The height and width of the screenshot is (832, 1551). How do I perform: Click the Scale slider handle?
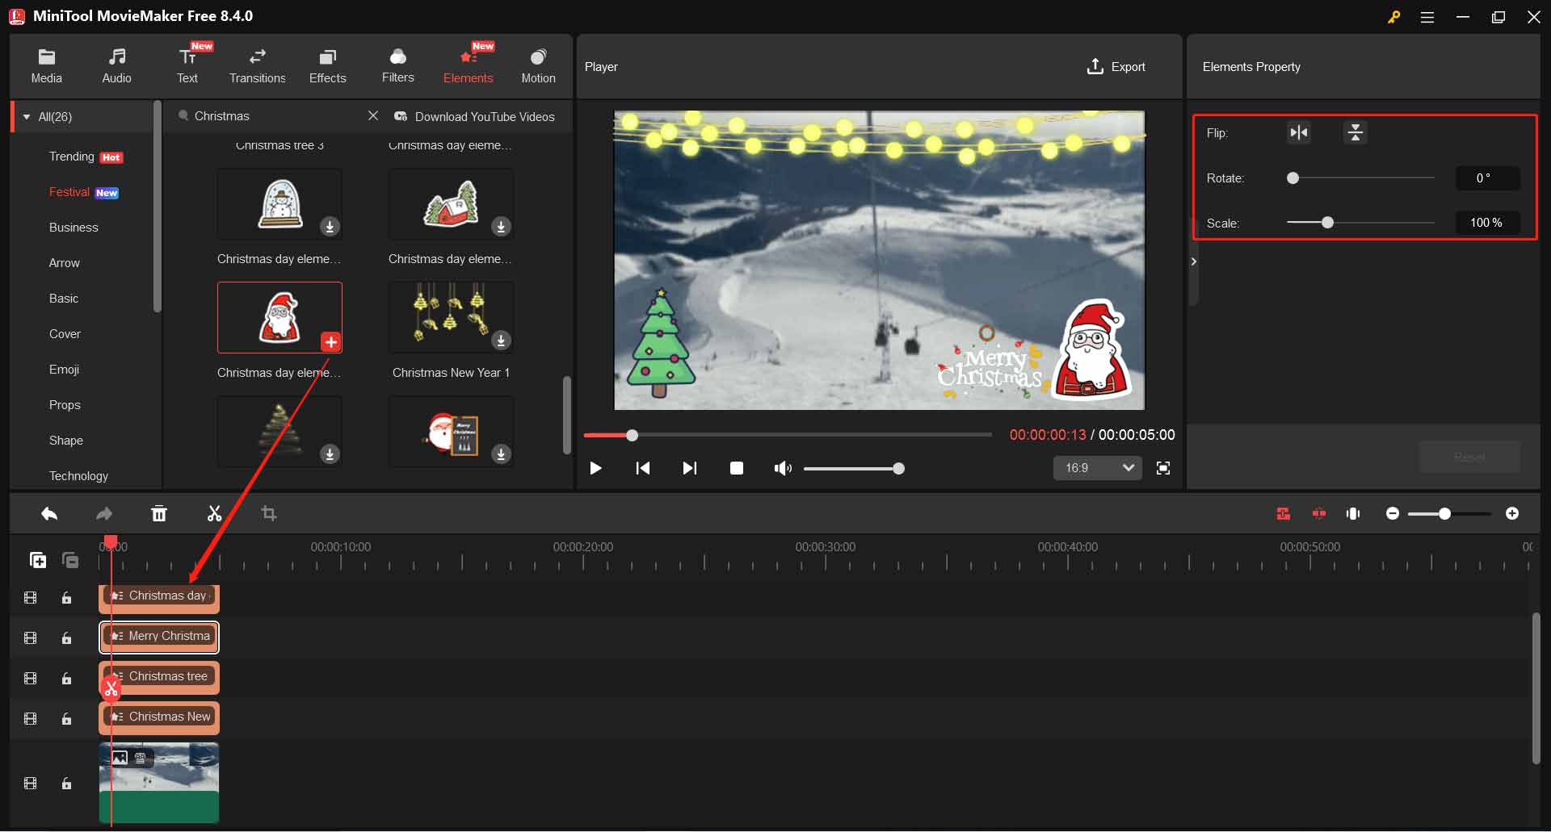coord(1327,222)
